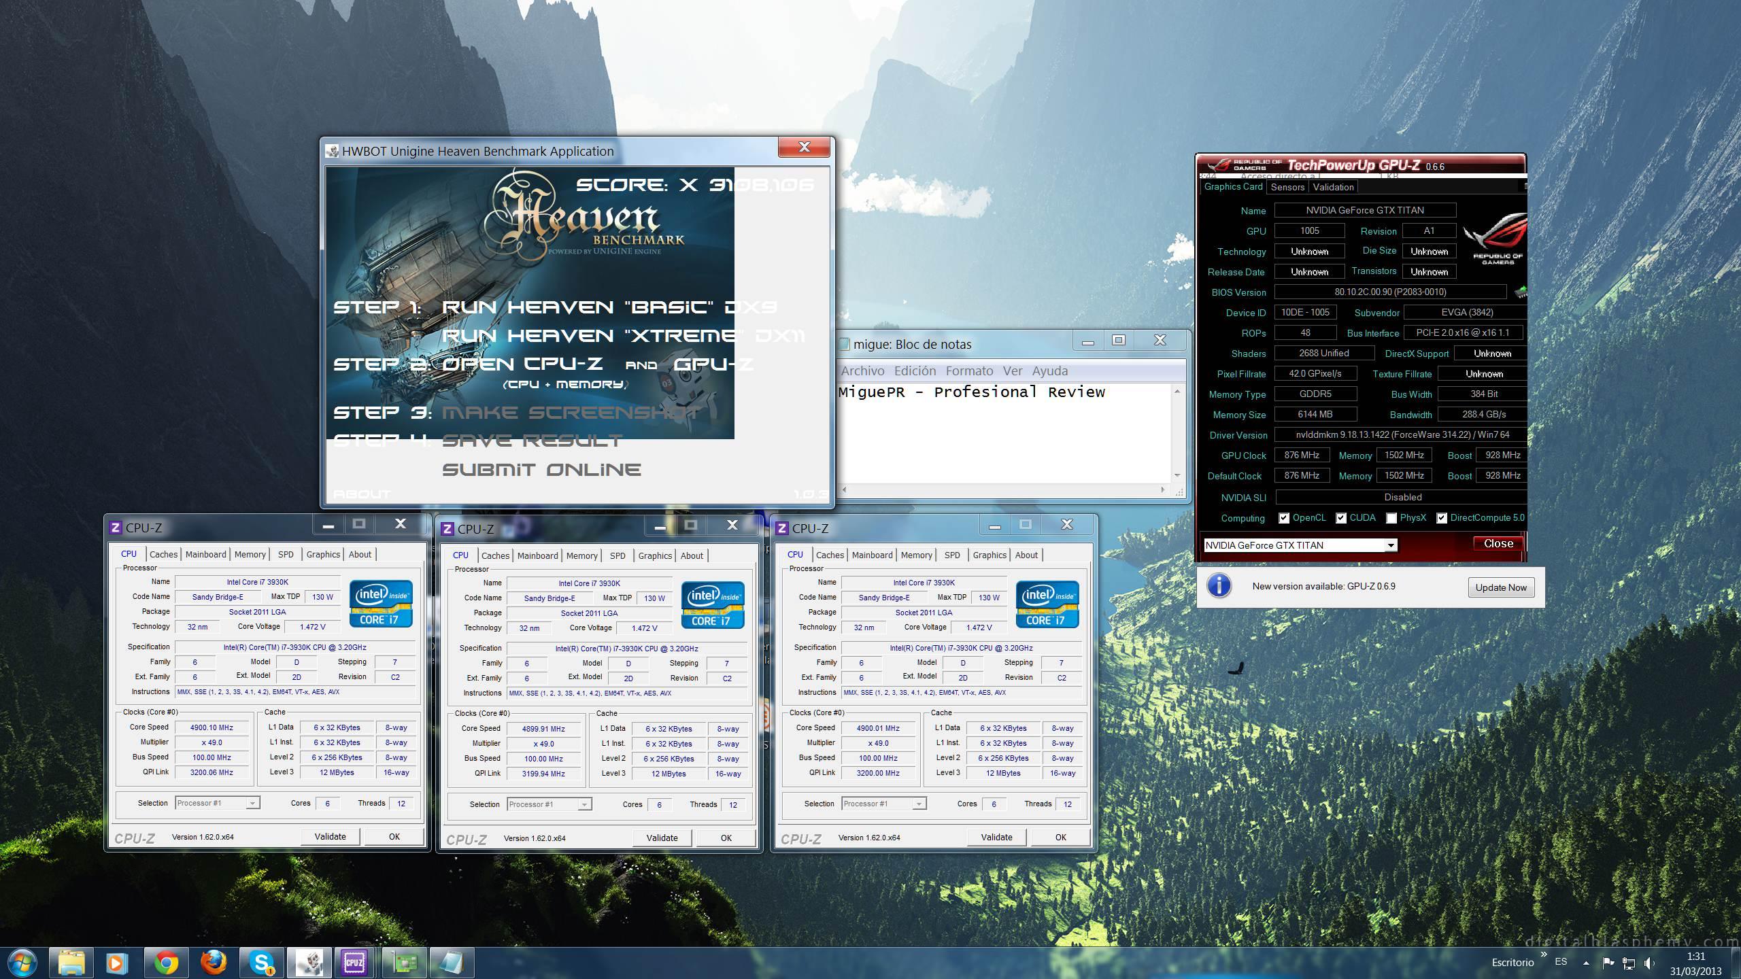The width and height of the screenshot is (1741, 979).
Task: Click the volume speaker tray icon
Action: [x=1650, y=963]
